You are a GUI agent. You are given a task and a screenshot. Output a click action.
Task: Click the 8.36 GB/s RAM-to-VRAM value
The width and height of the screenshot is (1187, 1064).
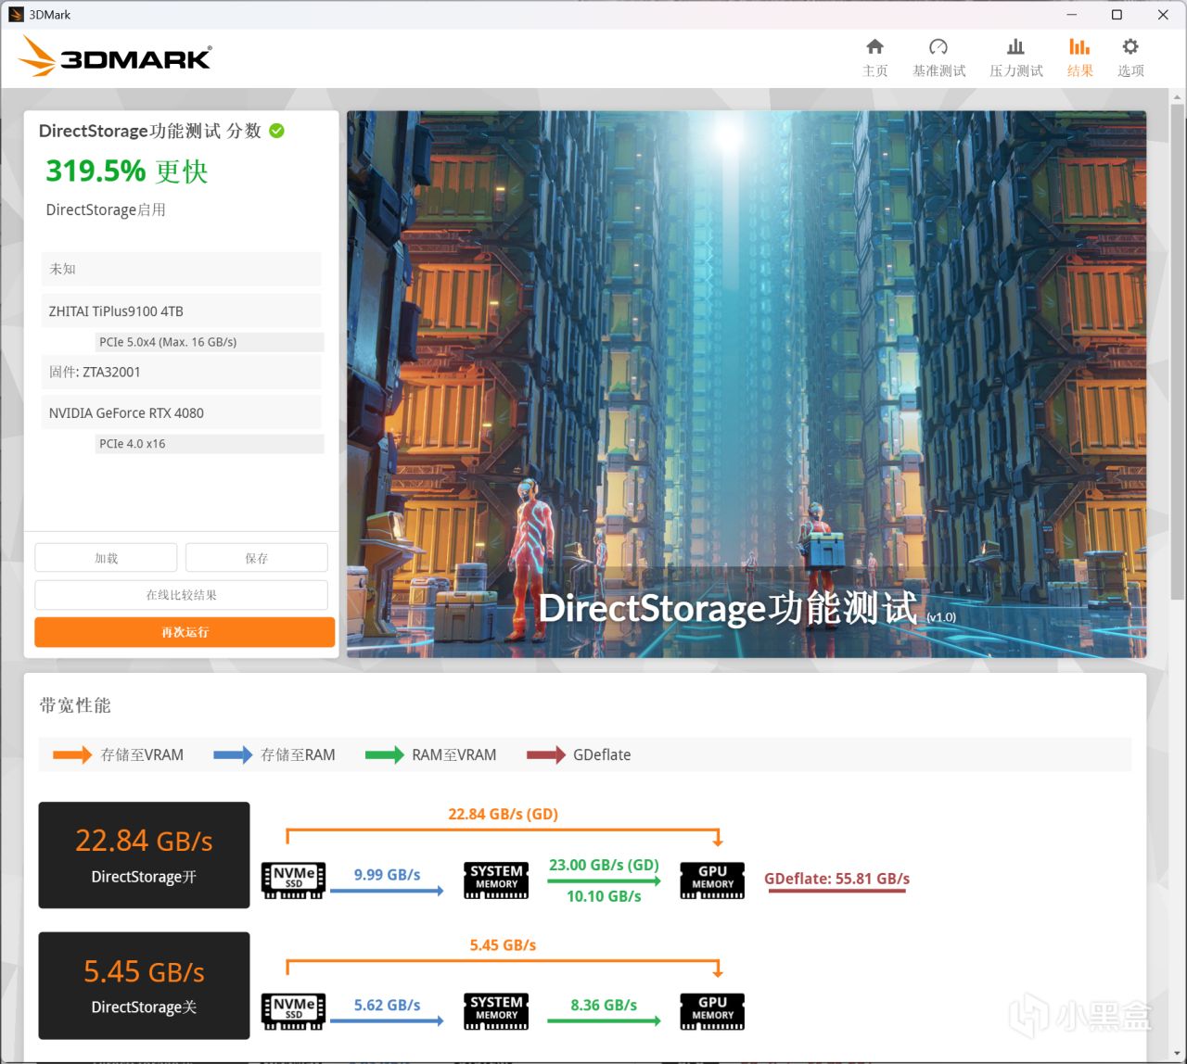coord(604,1006)
